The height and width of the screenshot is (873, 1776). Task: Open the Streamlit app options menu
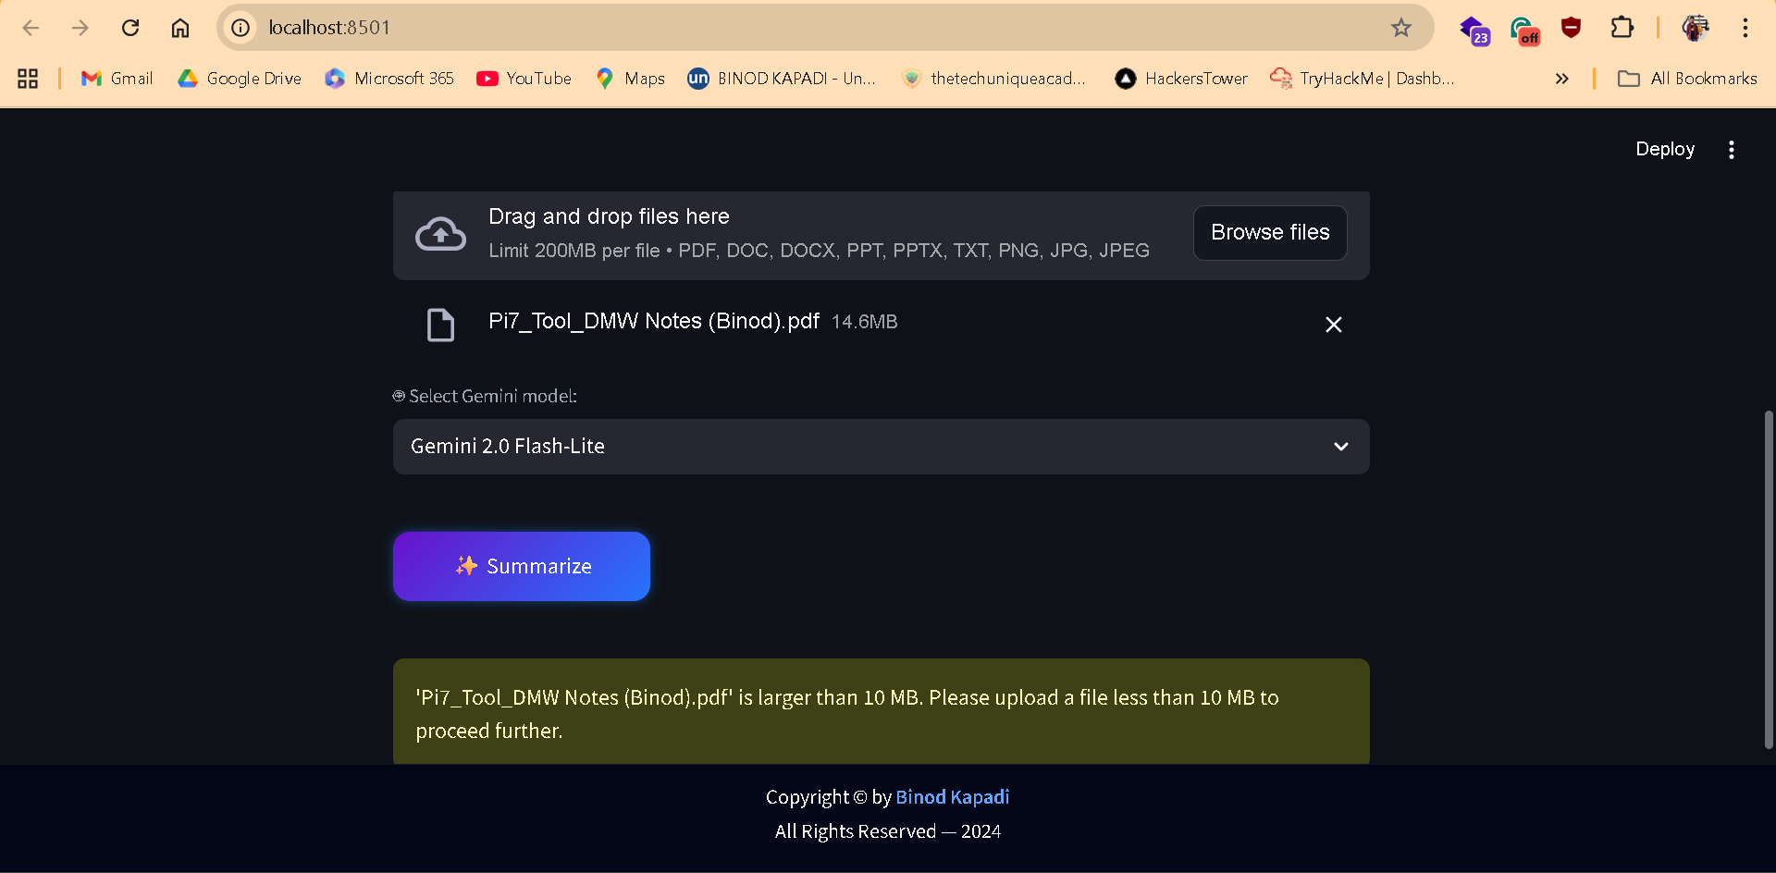pyautogui.click(x=1732, y=149)
